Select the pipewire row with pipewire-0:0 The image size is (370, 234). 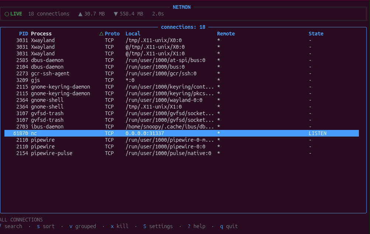point(181,147)
